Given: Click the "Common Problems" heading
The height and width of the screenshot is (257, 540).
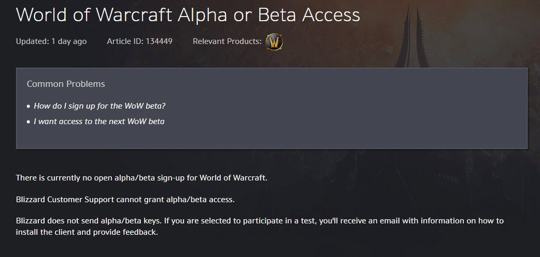Looking at the screenshot, I should [x=66, y=84].
